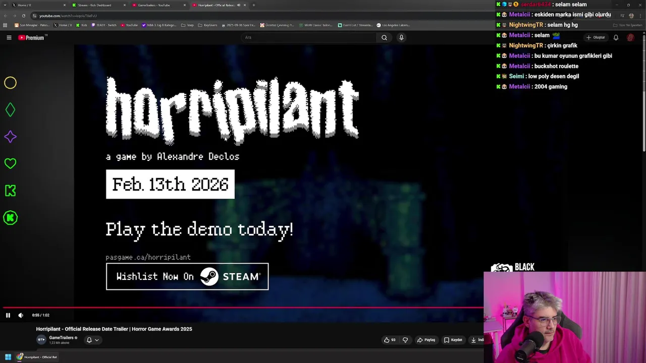Screen dimensions: 646x363
Task: Open GameTrailers channel avatar
Action: [41, 339]
